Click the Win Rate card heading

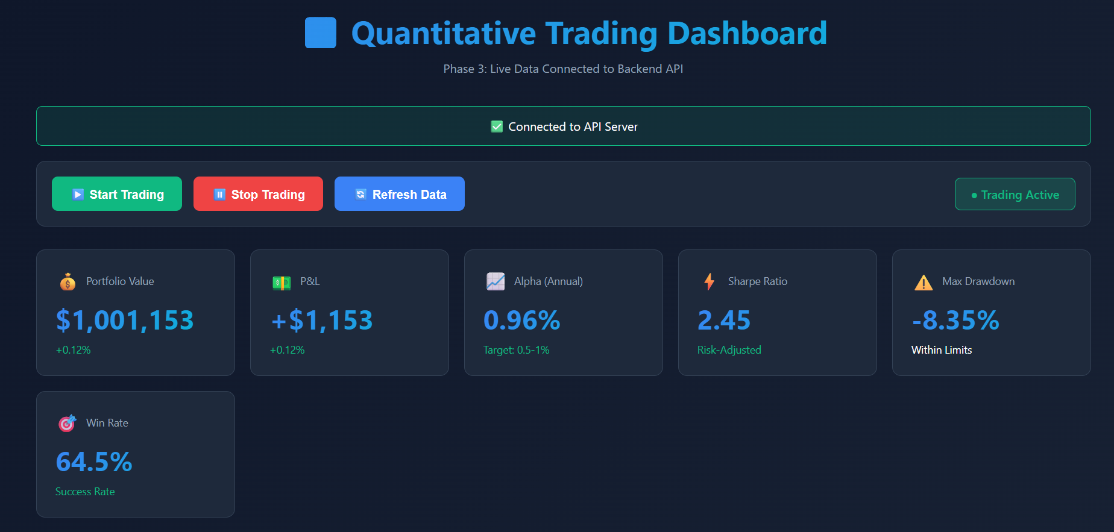tap(107, 423)
